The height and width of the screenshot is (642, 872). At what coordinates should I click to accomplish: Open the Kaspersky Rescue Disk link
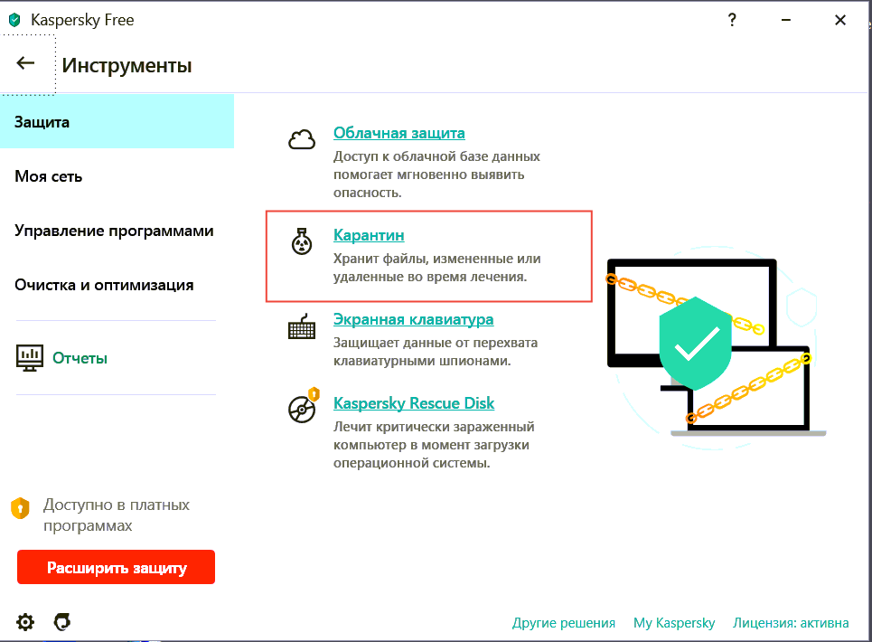click(x=414, y=403)
